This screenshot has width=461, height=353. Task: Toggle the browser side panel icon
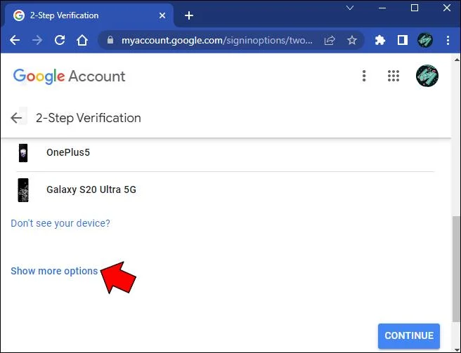[x=403, y=40]
